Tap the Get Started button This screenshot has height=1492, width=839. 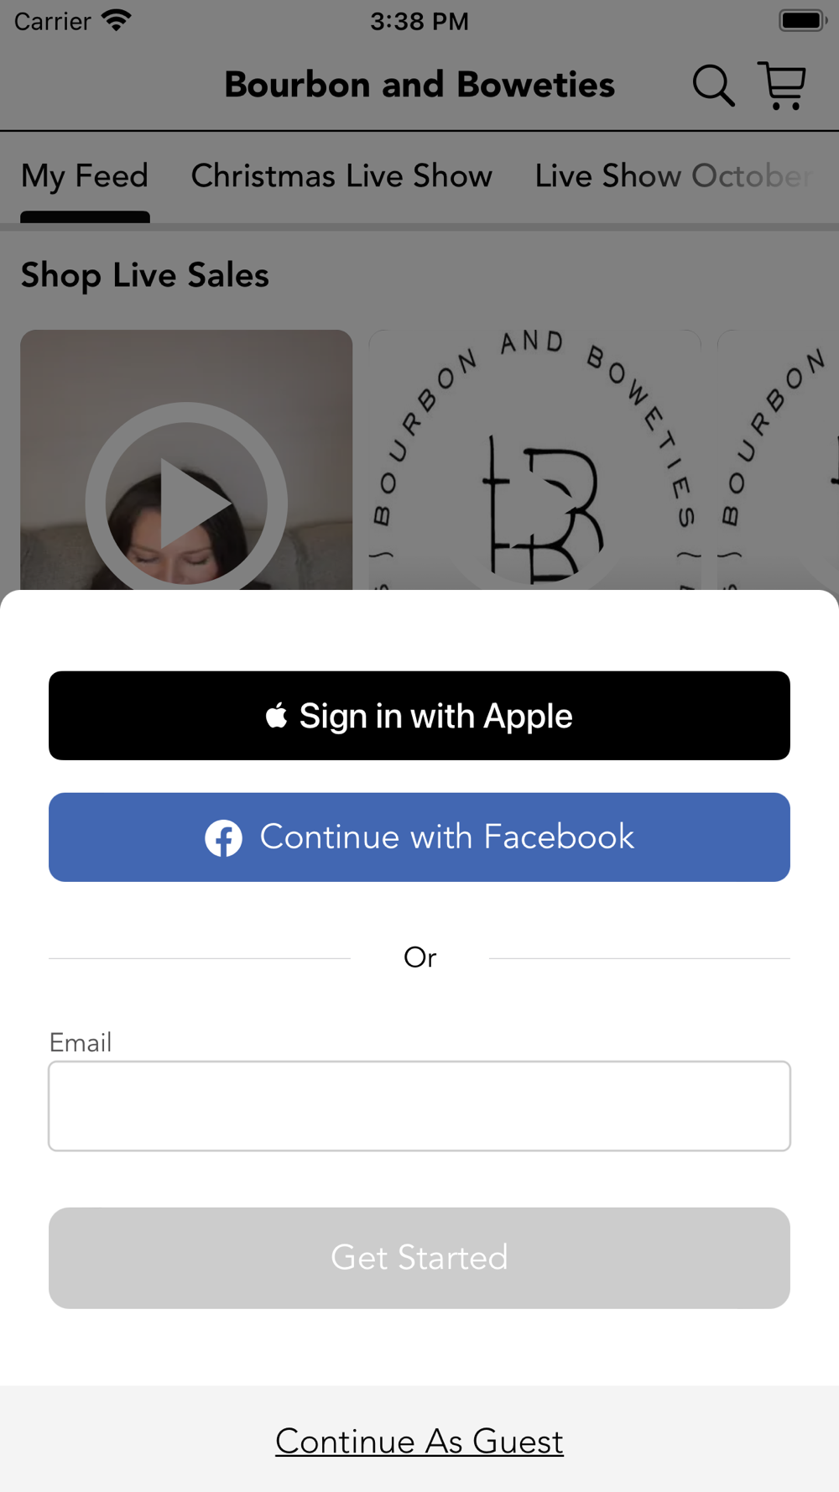coord(419,1258)
